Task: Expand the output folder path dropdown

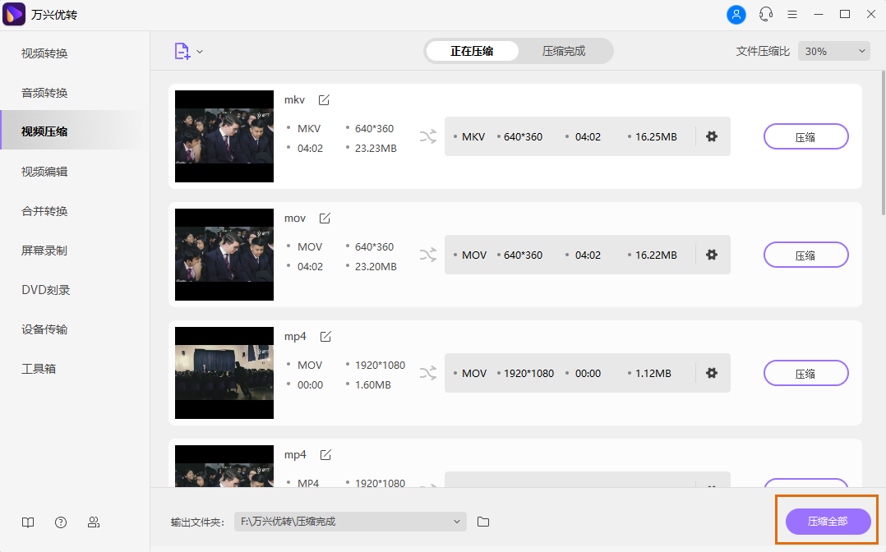Action: tap(457, 522)
